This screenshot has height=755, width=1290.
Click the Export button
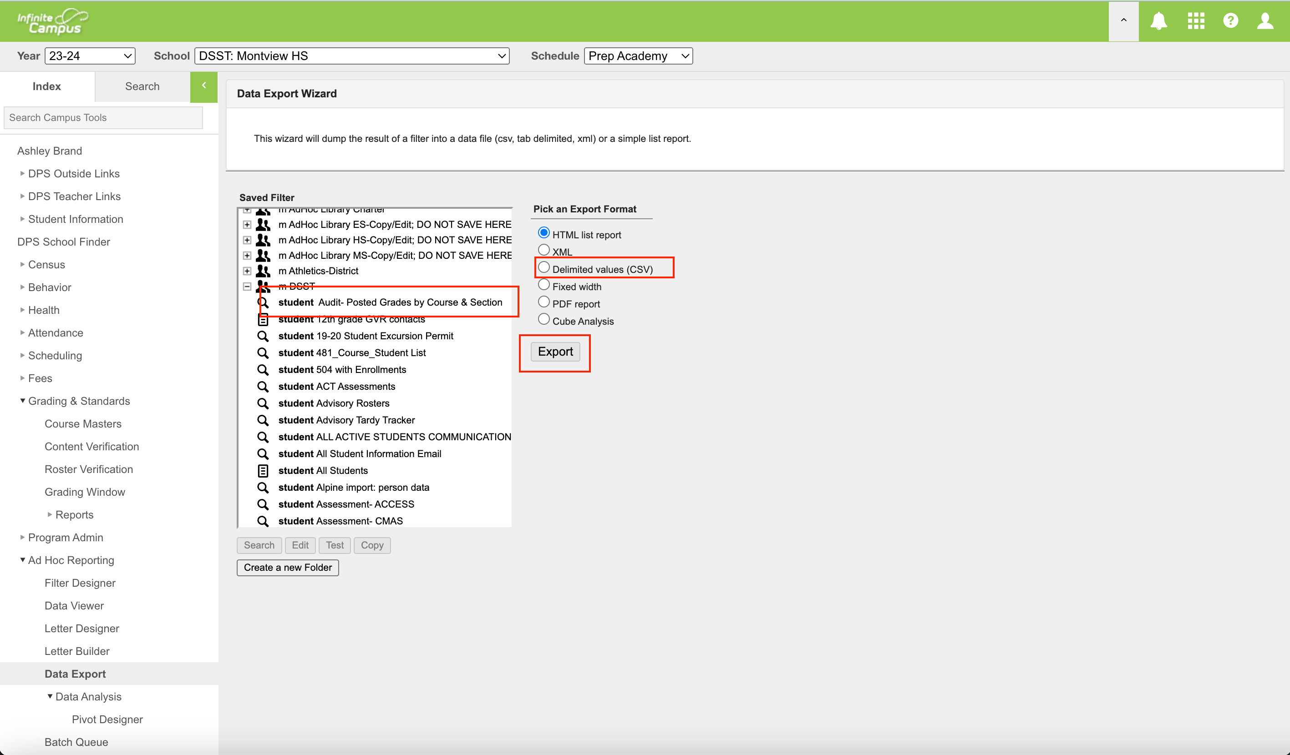[554, 352]
